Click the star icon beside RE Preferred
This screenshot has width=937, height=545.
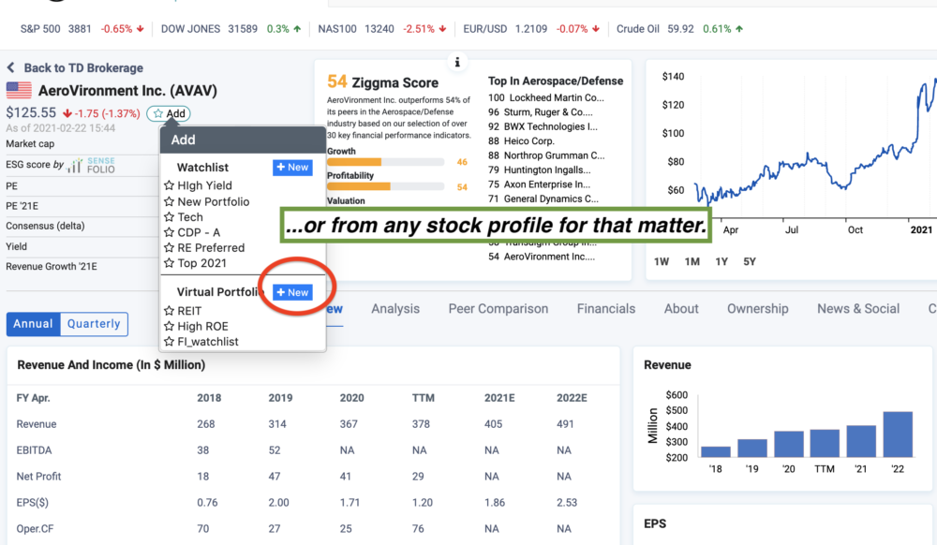tap(169, 248)
